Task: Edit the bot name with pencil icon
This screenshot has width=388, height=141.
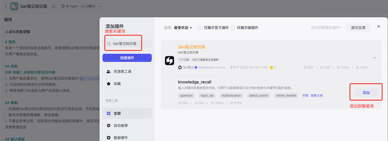Action: [53, 6]
